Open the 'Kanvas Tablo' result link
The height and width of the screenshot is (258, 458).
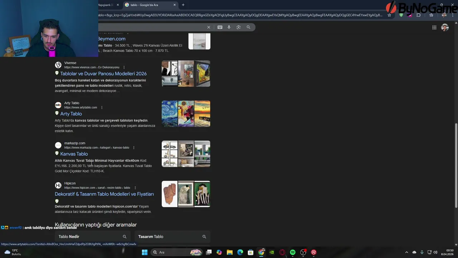coord(74,154)
